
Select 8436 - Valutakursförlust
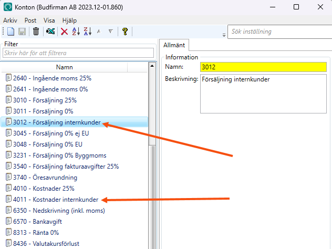point(74,243)
